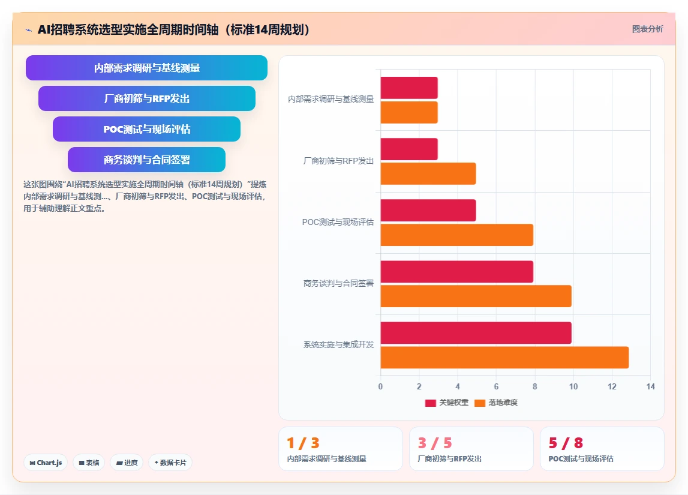Viewport: 688px width, 495px height.
Task: Toggle the 落地难度 legend orange swatch
Action: [480, 403]
